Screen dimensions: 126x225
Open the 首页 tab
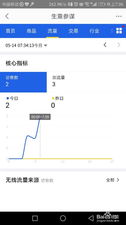point(10,31)
